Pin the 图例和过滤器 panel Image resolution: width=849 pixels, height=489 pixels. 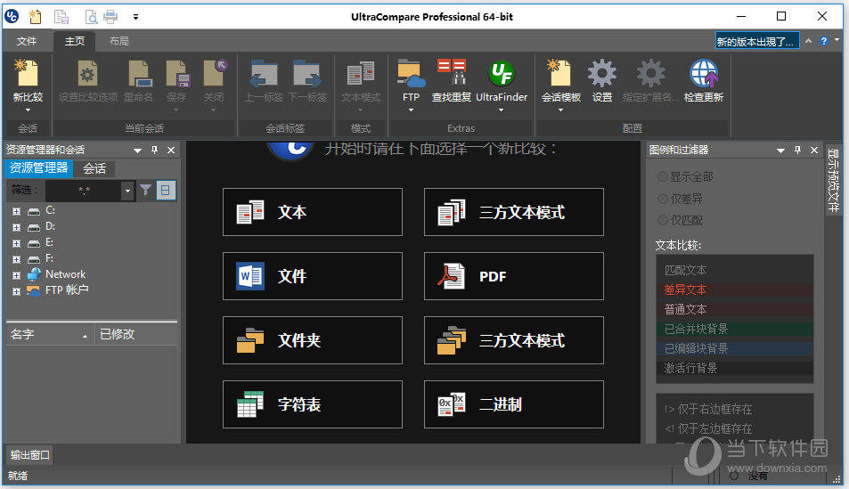click(x=797, y=150)
